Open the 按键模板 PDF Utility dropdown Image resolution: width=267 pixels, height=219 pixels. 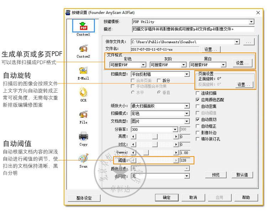click(x=251, y=22)
